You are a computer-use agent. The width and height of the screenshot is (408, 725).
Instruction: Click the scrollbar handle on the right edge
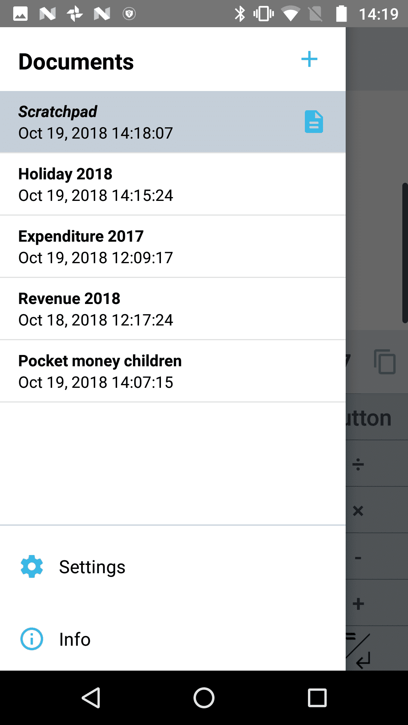tap(405, 253)
